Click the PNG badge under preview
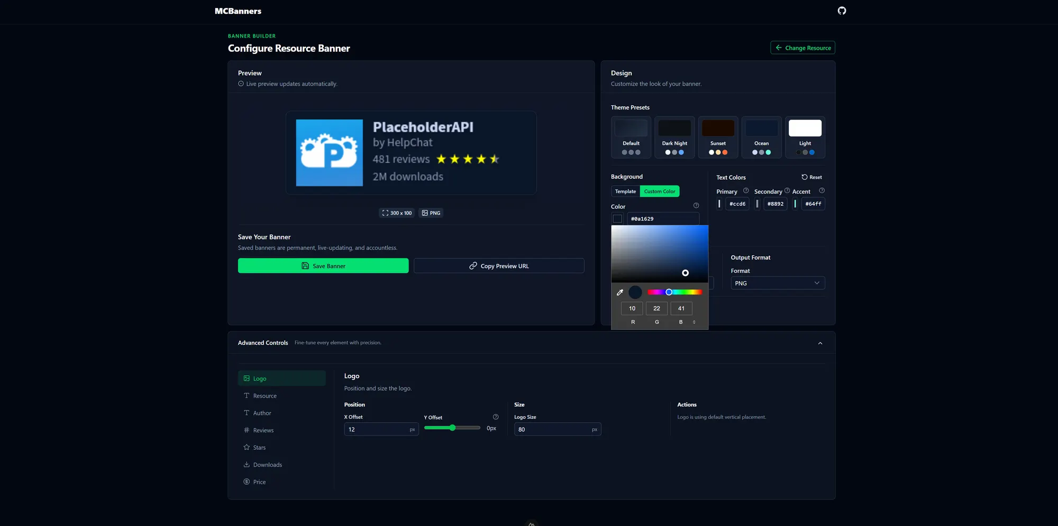The height and width of the screenshot is (526, 1058). tap(431, 213)
